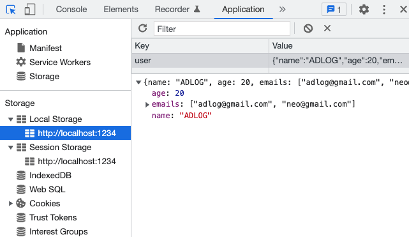Image resolution: width=409 pixels, height=237 pixels.
Task: Click the Cookies cookie icon
Action: click(20, 203)
